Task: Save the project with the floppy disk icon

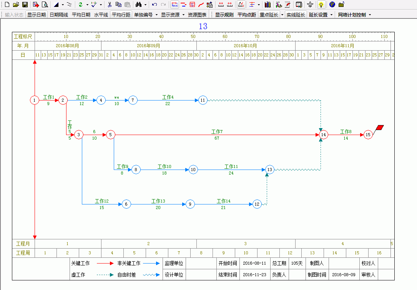Action: click(25, 5)
